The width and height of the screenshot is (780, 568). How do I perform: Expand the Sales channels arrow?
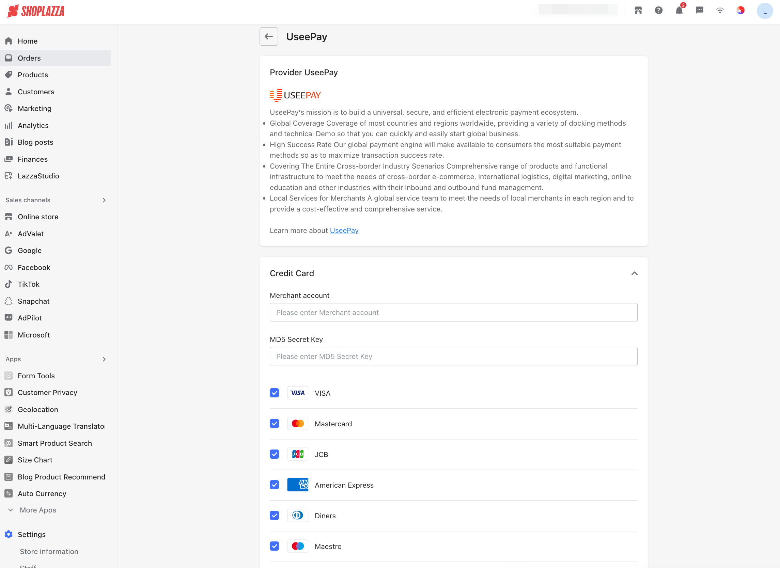[104, 200]
